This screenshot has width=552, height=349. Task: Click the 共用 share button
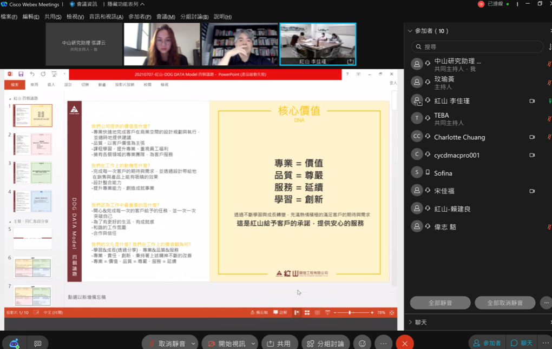pyautogui.click(x=280, y=344)
